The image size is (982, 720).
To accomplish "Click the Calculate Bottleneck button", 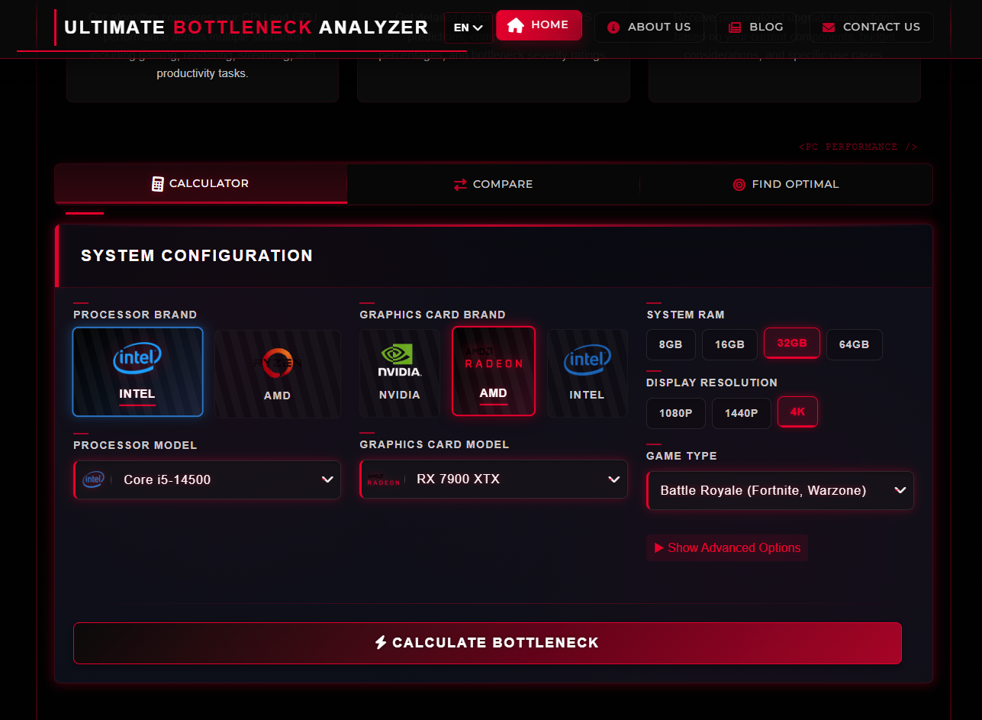I will tap(488, 643).
